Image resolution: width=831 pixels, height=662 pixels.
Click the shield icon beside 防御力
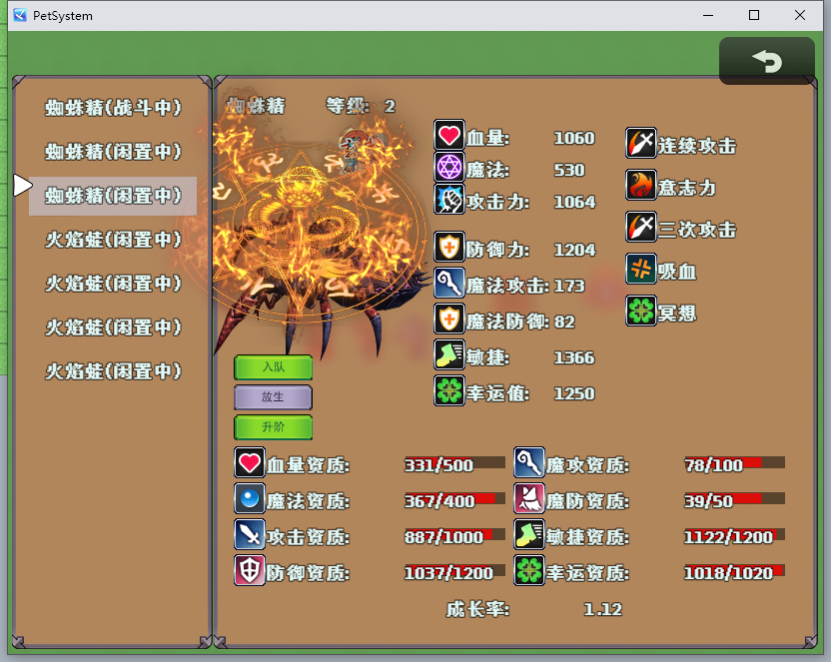point(448,247)
